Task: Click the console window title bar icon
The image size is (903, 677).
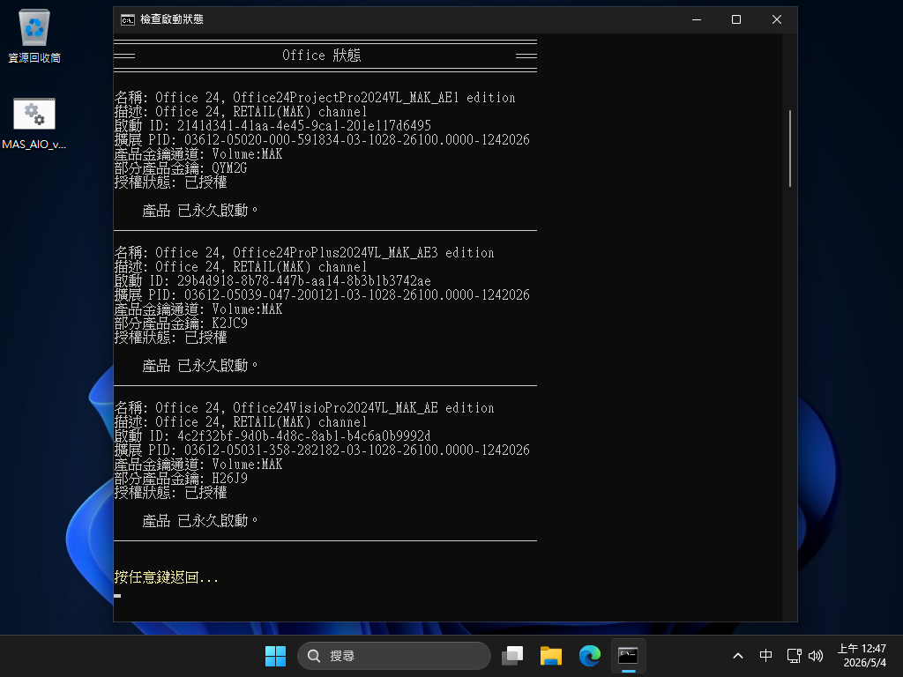Action: 127,19
